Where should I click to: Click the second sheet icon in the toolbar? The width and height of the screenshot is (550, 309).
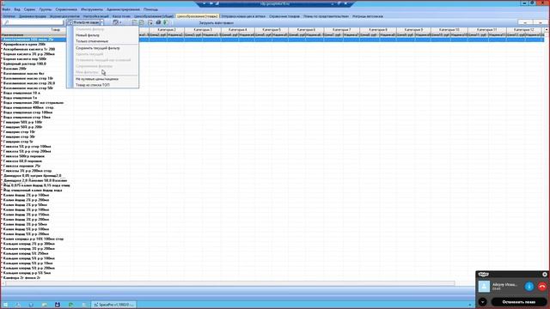point(141,22)
